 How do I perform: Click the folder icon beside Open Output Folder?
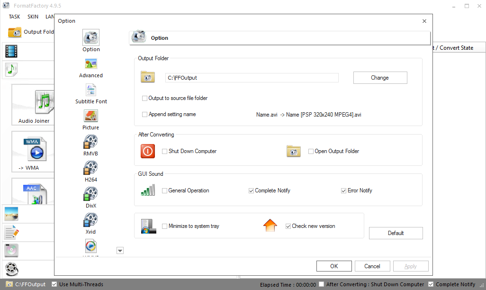pyautogui.click(x=294, y=151)
